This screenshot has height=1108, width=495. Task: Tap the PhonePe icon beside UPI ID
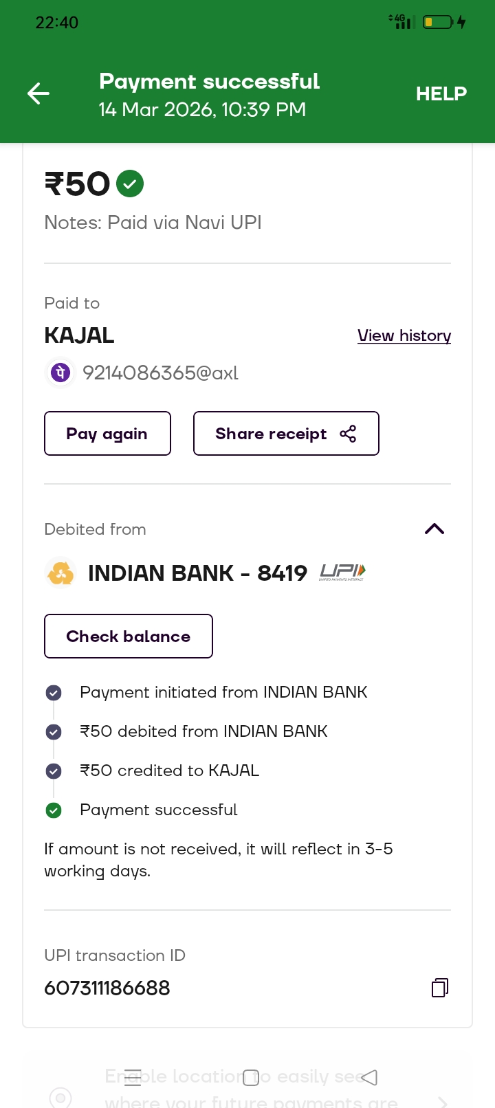click(x=60, y=373)
